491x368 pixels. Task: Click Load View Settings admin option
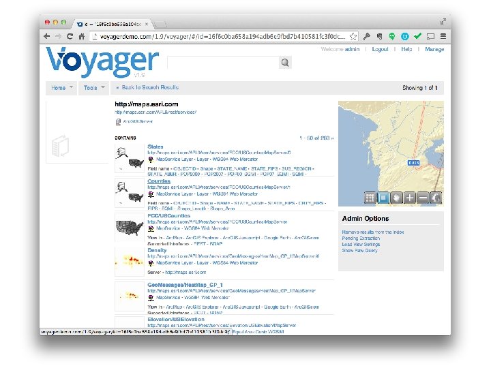361,245
